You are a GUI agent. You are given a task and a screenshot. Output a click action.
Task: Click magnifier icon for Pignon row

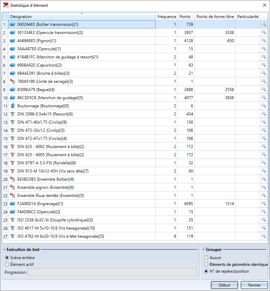[x=264, y=40]
